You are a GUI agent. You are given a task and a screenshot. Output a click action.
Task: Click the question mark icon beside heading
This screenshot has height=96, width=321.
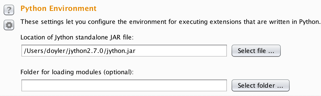pyautogui.click(x=9, y=10)
